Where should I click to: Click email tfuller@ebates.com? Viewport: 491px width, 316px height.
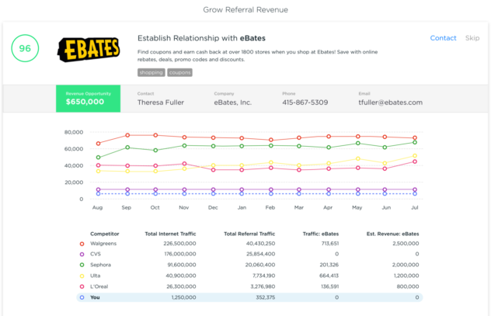(x=391, y=102)
